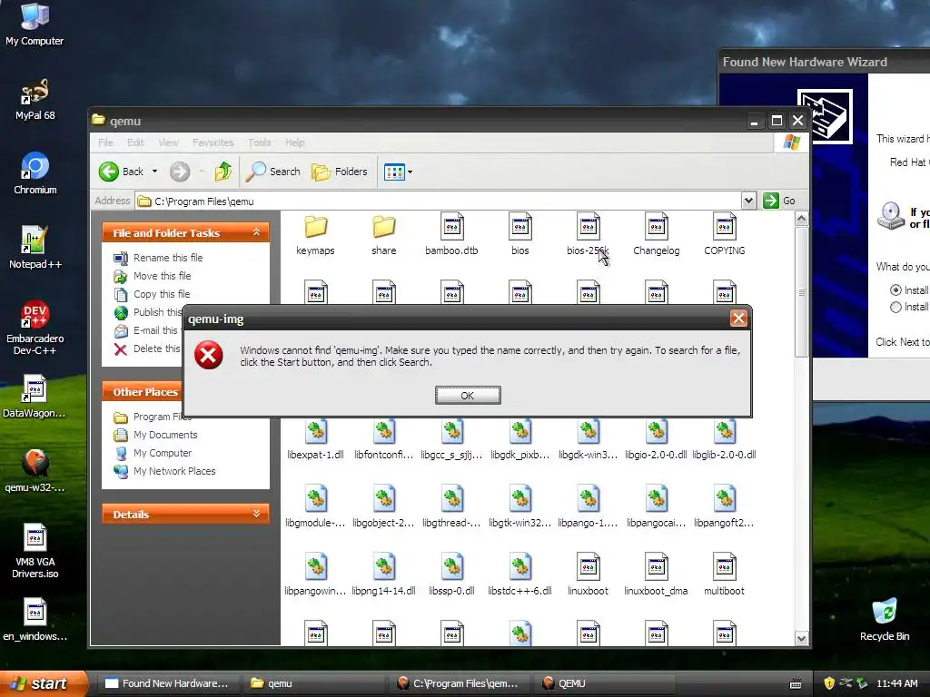This screenshot has width=930, height=697.
Task: Click the file list scroll up arrow
Action: (x=801, y=219)
